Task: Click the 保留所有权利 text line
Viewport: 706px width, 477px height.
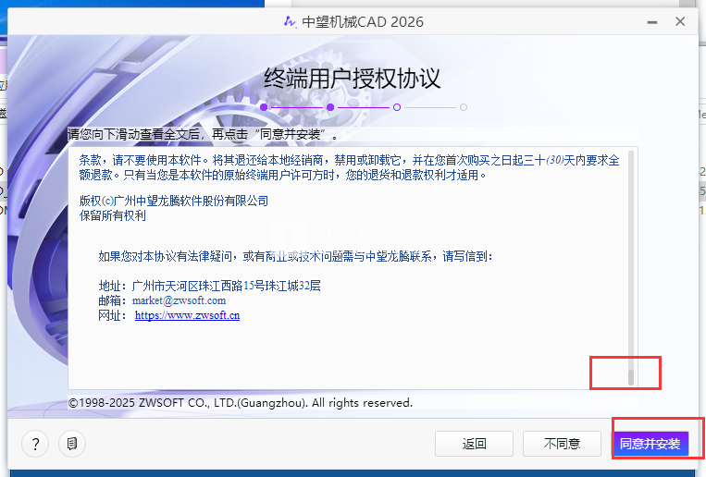Action: [113, 215]
